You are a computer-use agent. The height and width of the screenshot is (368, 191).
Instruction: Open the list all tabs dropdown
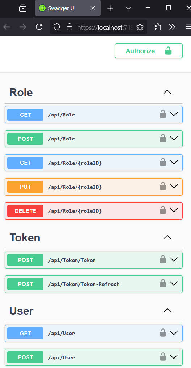[x=128, y=8]
